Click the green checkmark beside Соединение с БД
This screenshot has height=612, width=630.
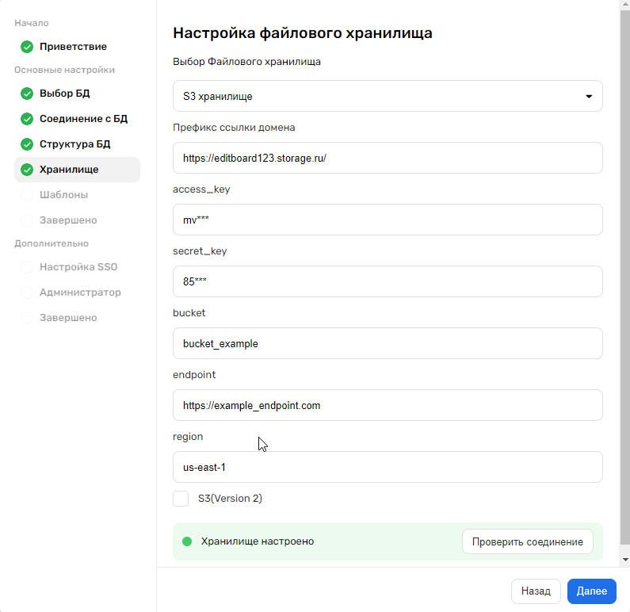pos(27,119)
